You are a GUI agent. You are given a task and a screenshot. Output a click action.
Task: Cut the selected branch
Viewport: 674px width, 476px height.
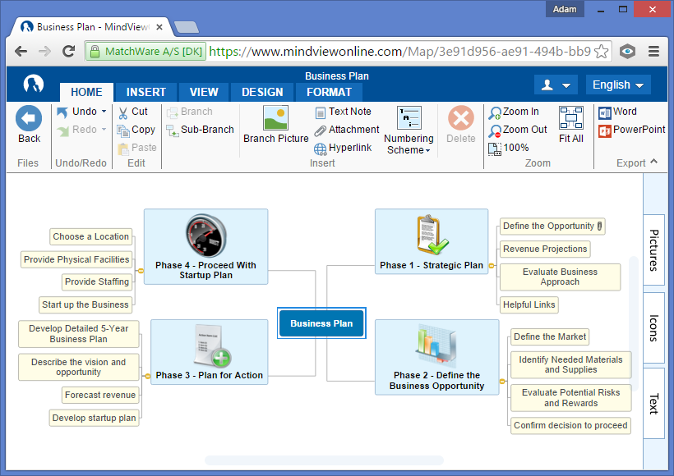[133, 112]
